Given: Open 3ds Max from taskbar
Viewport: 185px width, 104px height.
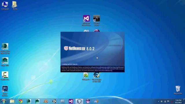Looking at the screenshot, I should (x=29, y=101).
